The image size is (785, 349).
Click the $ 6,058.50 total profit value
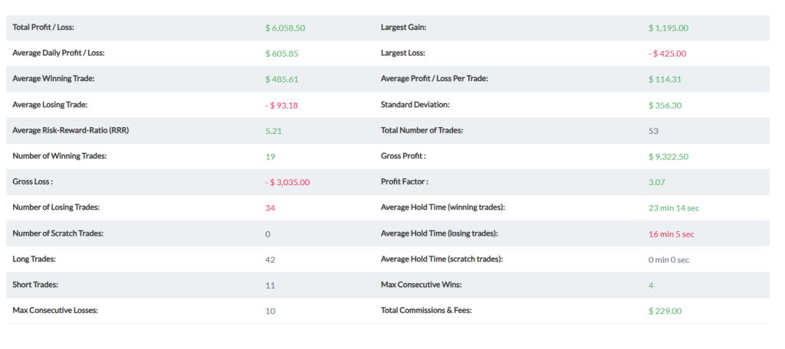point(285,28)
